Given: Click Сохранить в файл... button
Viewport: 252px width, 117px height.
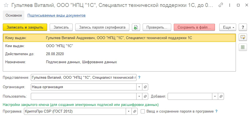Looking at the screenshot, I should [x=194, y=27].
